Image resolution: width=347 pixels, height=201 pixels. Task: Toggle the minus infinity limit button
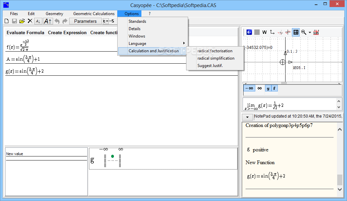249,88
